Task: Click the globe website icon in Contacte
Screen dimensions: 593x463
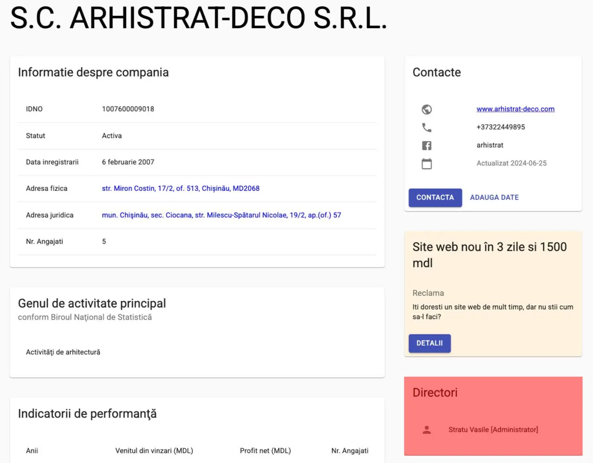Action: 427,109
